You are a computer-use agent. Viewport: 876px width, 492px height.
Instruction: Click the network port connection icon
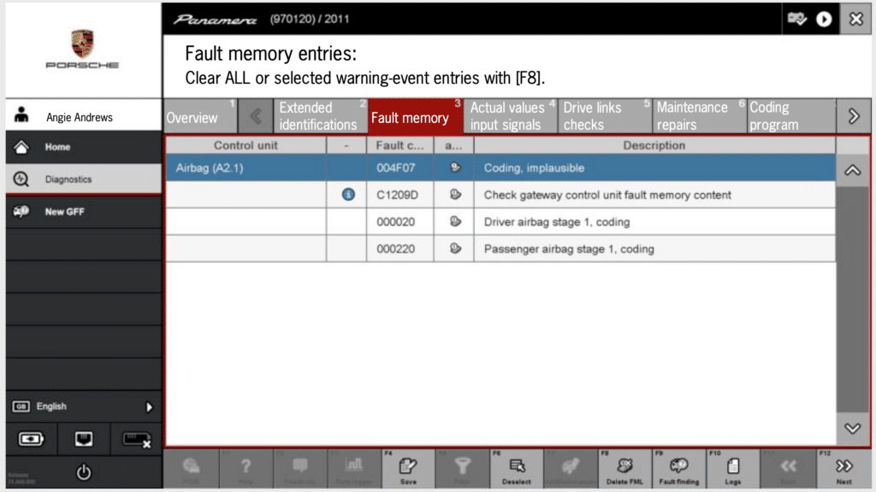point(84,439)
